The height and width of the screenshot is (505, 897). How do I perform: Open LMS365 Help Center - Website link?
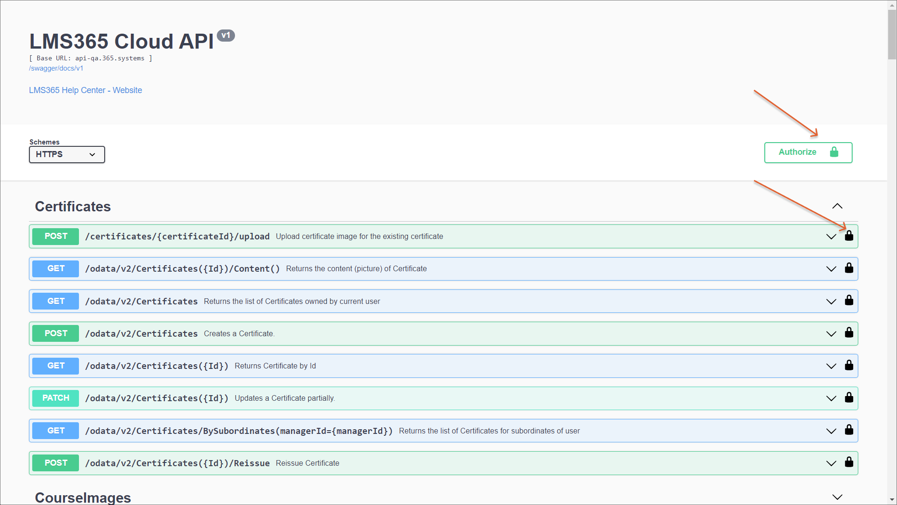85,90
